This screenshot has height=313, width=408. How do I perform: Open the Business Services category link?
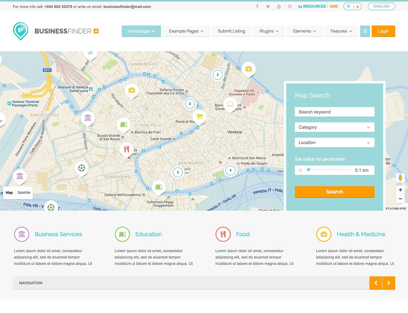pyautogui.click(x=58, y=234)
